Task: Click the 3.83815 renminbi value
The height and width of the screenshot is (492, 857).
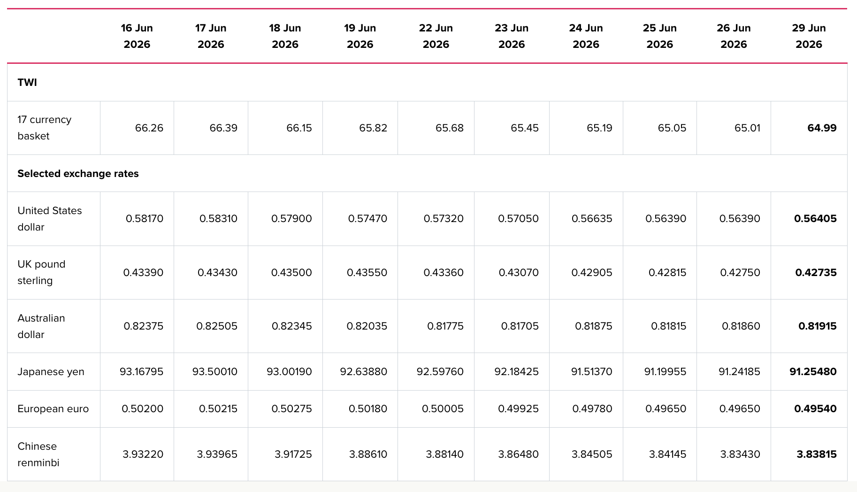Action: click(x=817, y=454)
